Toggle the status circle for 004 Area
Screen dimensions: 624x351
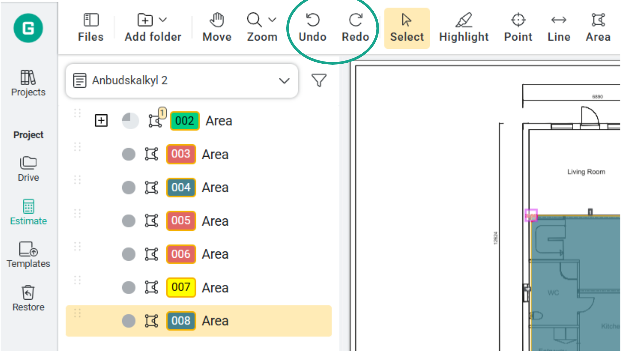point(129,188)
